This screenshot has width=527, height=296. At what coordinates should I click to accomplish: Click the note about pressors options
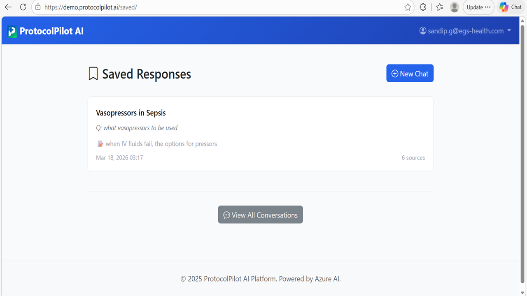(157, 144)
